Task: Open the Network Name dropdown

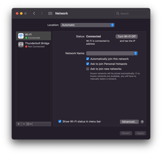Action: [112, 53]
